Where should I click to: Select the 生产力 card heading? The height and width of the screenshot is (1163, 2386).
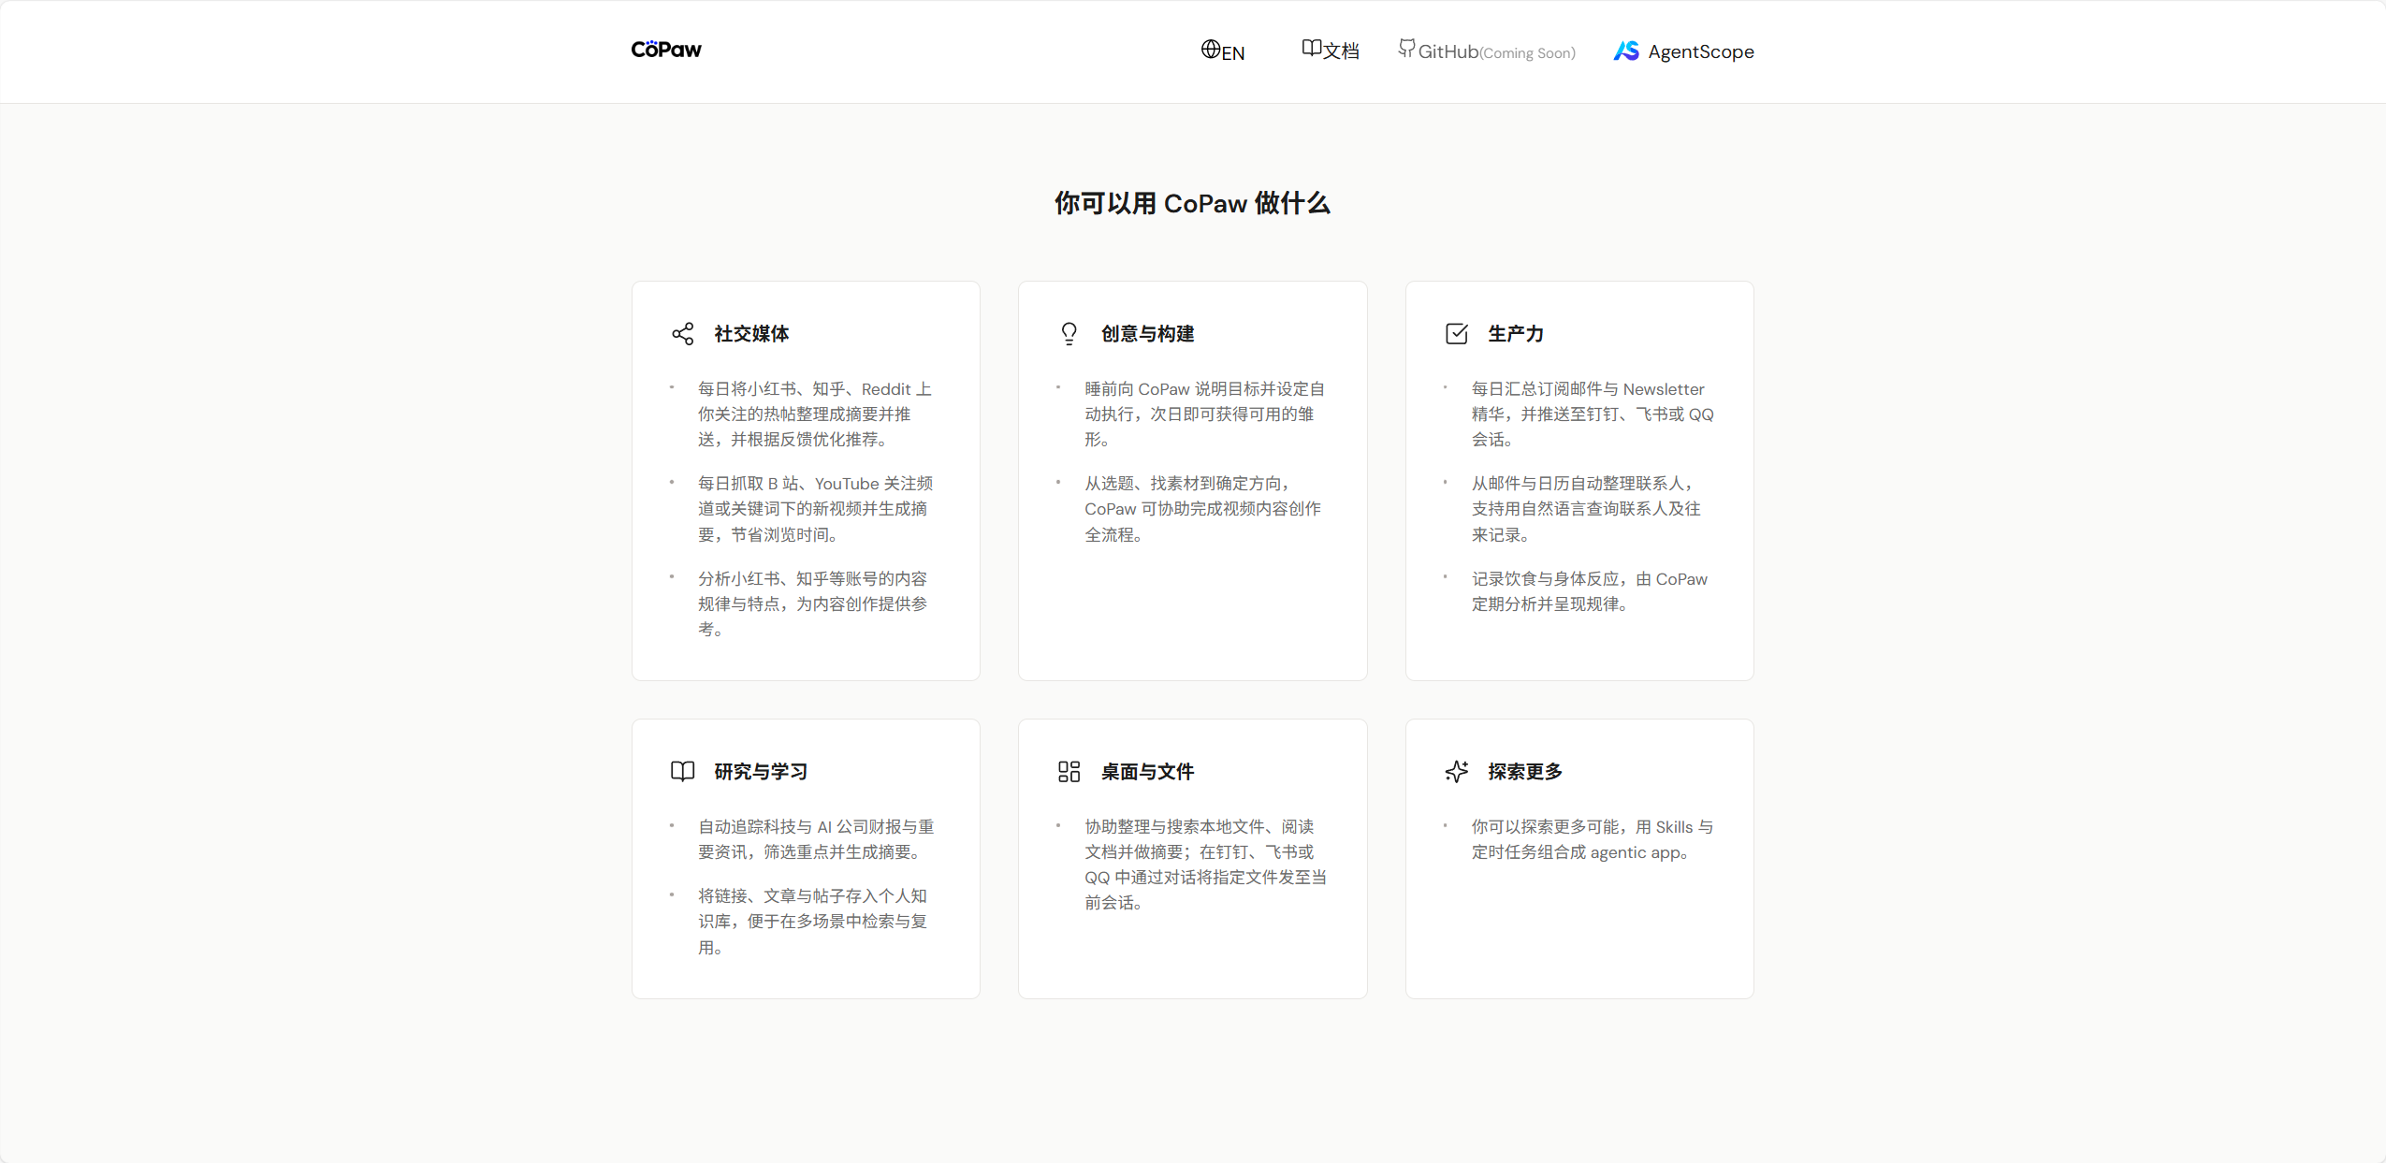point(1516,334)
